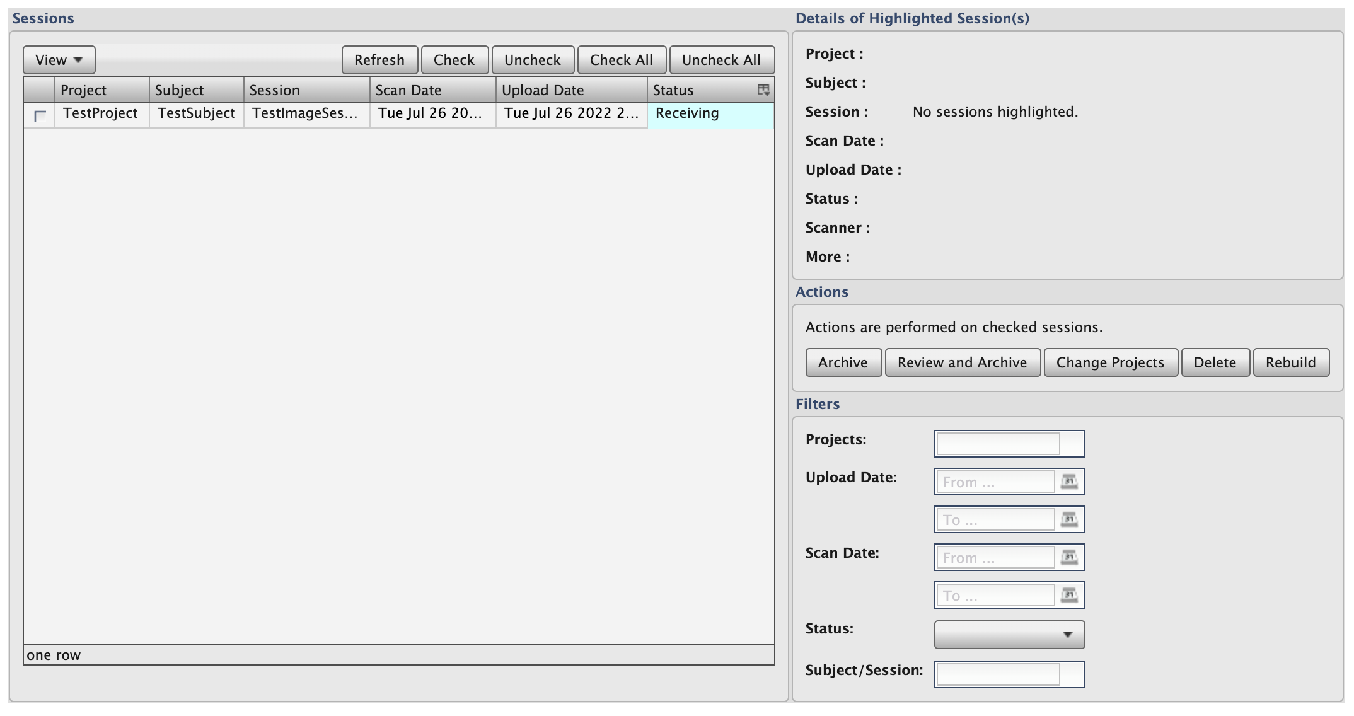This screenshot has width=1354, height=716.
Task: Open the View dropdown menu
Action: pos(59,60)
